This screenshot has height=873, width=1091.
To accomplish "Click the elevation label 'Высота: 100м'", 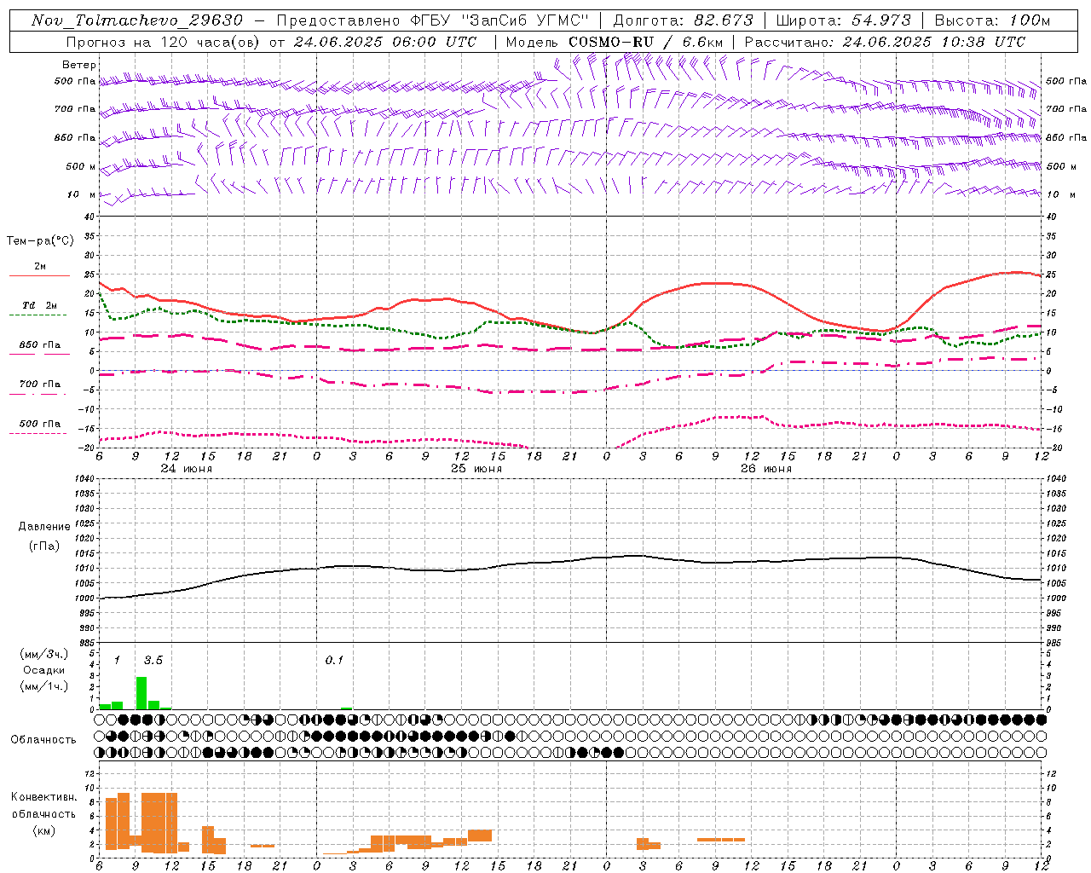I will coord(992,20).
